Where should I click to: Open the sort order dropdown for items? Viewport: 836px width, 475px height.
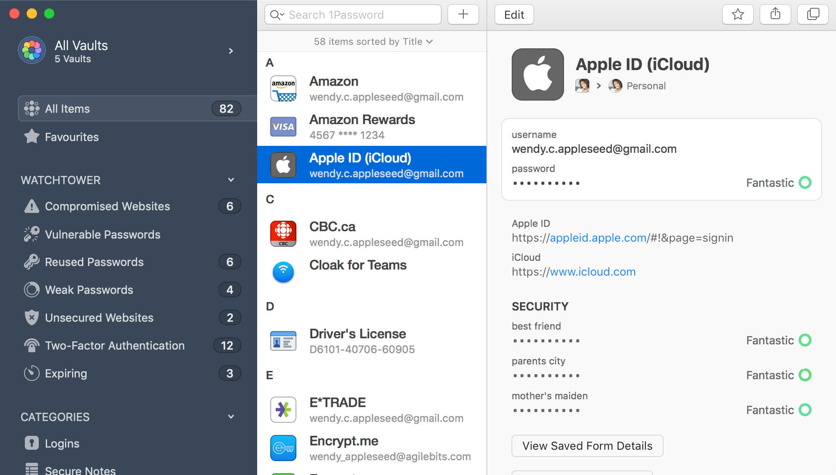click(373, 41)
